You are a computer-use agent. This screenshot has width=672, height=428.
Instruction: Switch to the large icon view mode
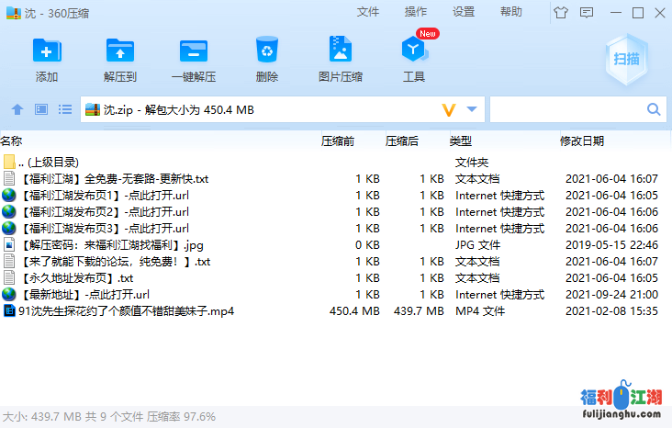click(40, 109)
